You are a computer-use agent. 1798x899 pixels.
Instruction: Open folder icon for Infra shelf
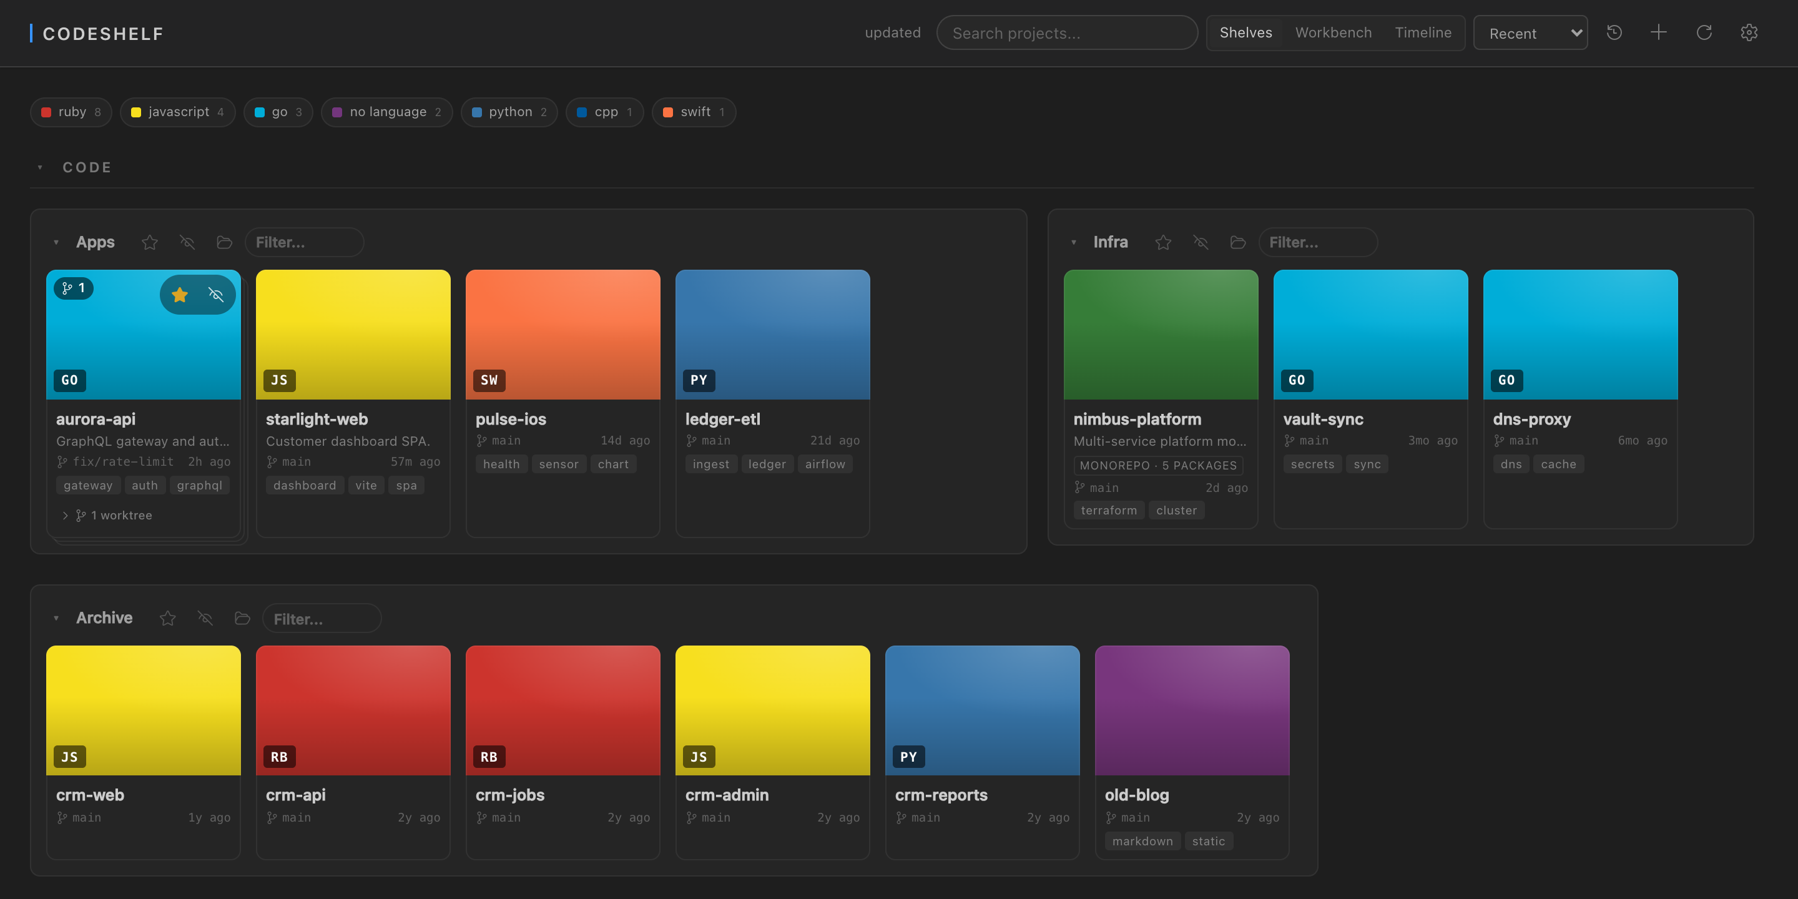coord(1237,242)
